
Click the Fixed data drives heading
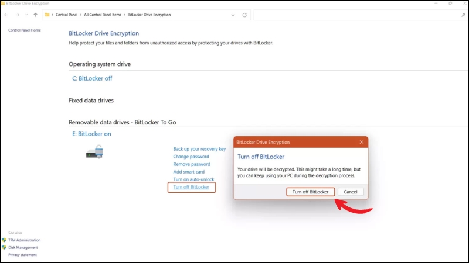click(91, 101)
